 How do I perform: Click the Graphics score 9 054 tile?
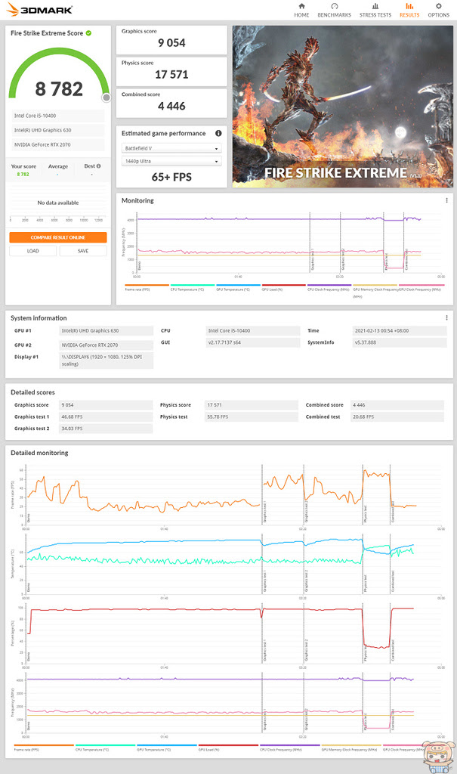[x=171, y=39]
